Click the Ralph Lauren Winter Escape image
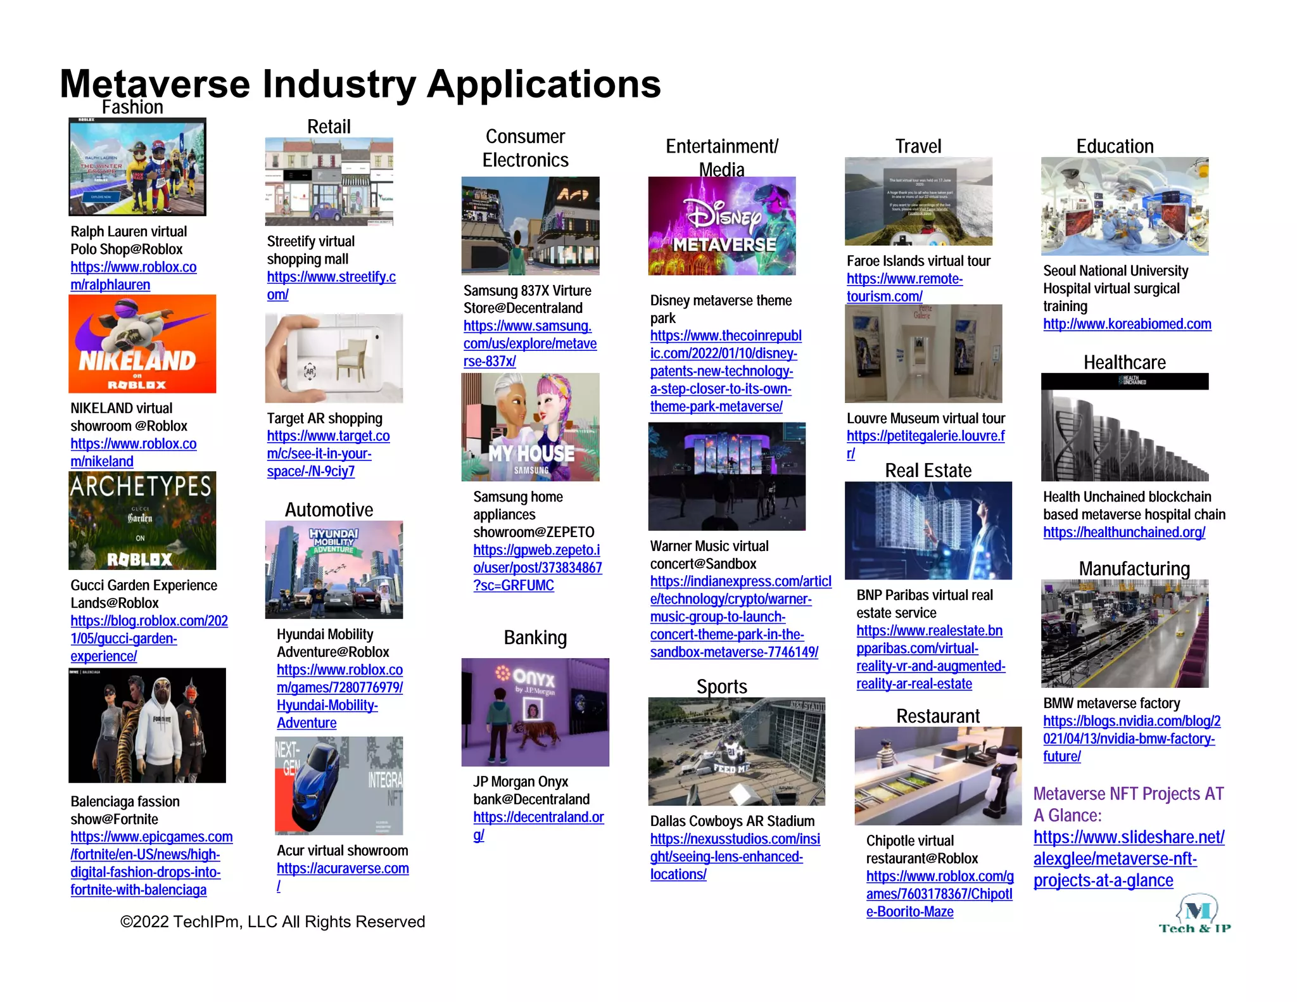Viewport: 1297px width, 1002px height. 137,167
